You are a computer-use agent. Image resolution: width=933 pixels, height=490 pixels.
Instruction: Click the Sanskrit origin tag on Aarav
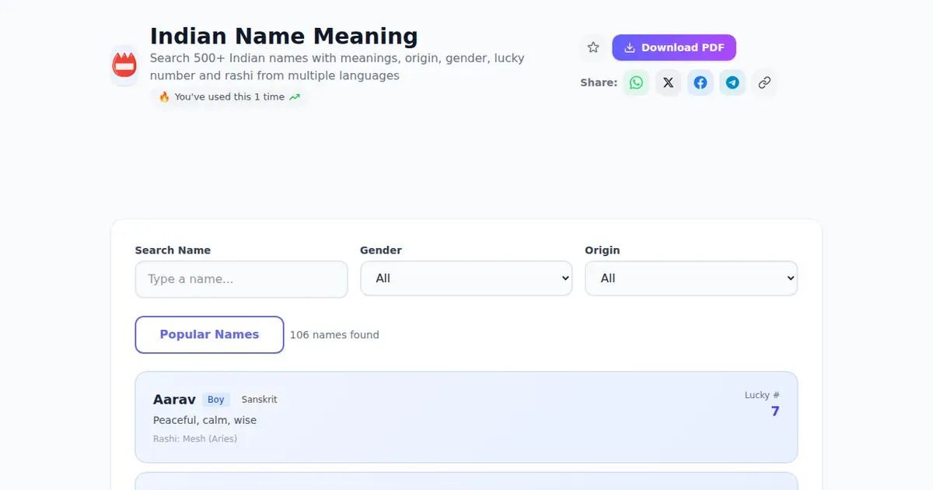(x=259, y=400)
